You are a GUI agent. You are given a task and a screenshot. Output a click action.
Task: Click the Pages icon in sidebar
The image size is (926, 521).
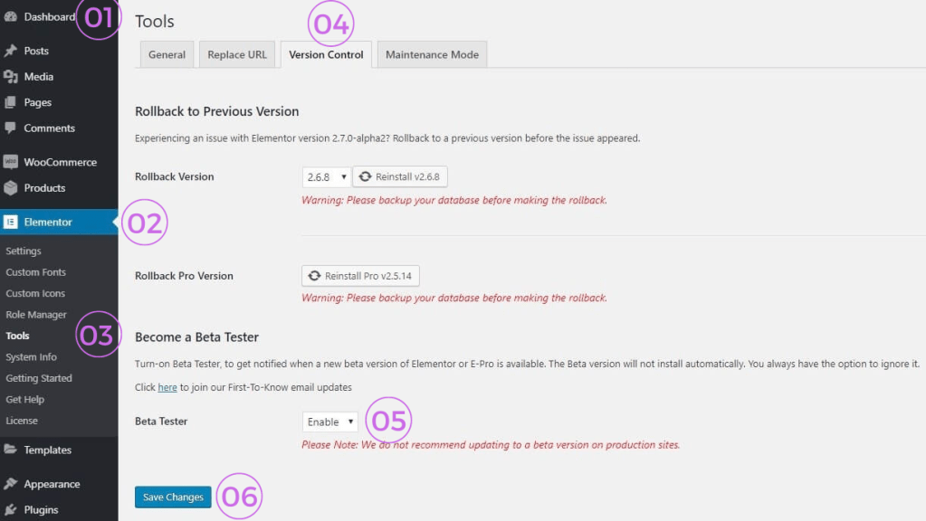(x=11, y=102)
